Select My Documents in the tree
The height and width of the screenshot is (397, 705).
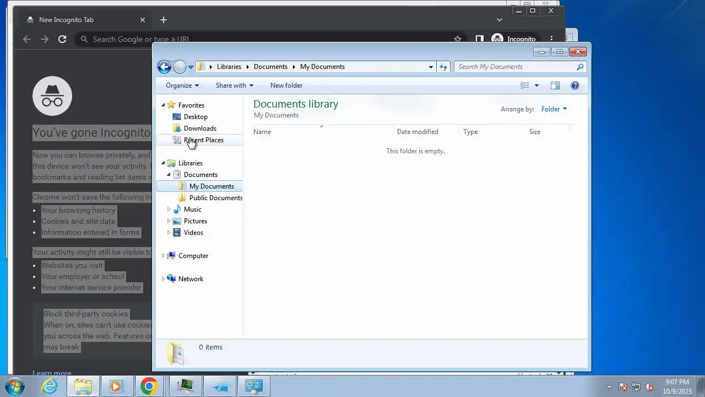[x=211, y=186]
